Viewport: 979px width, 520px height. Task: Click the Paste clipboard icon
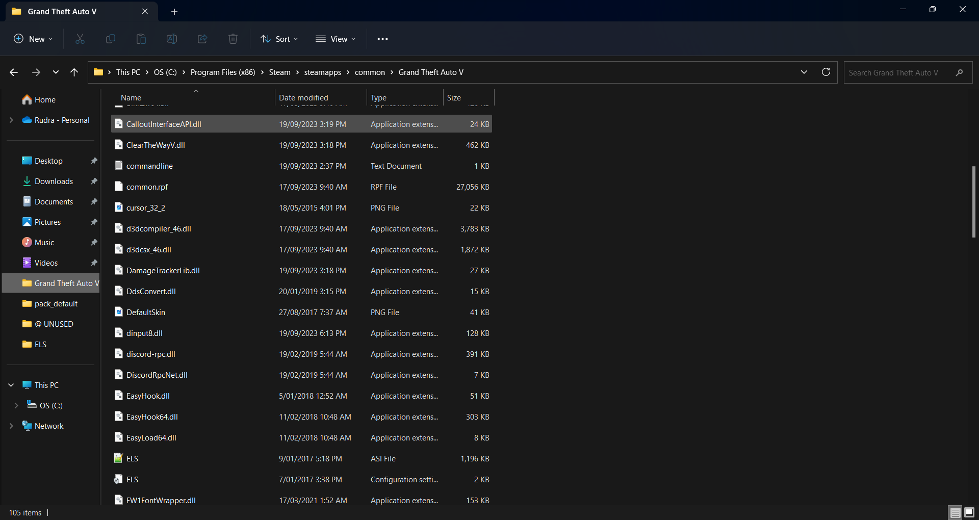(141, 39)
